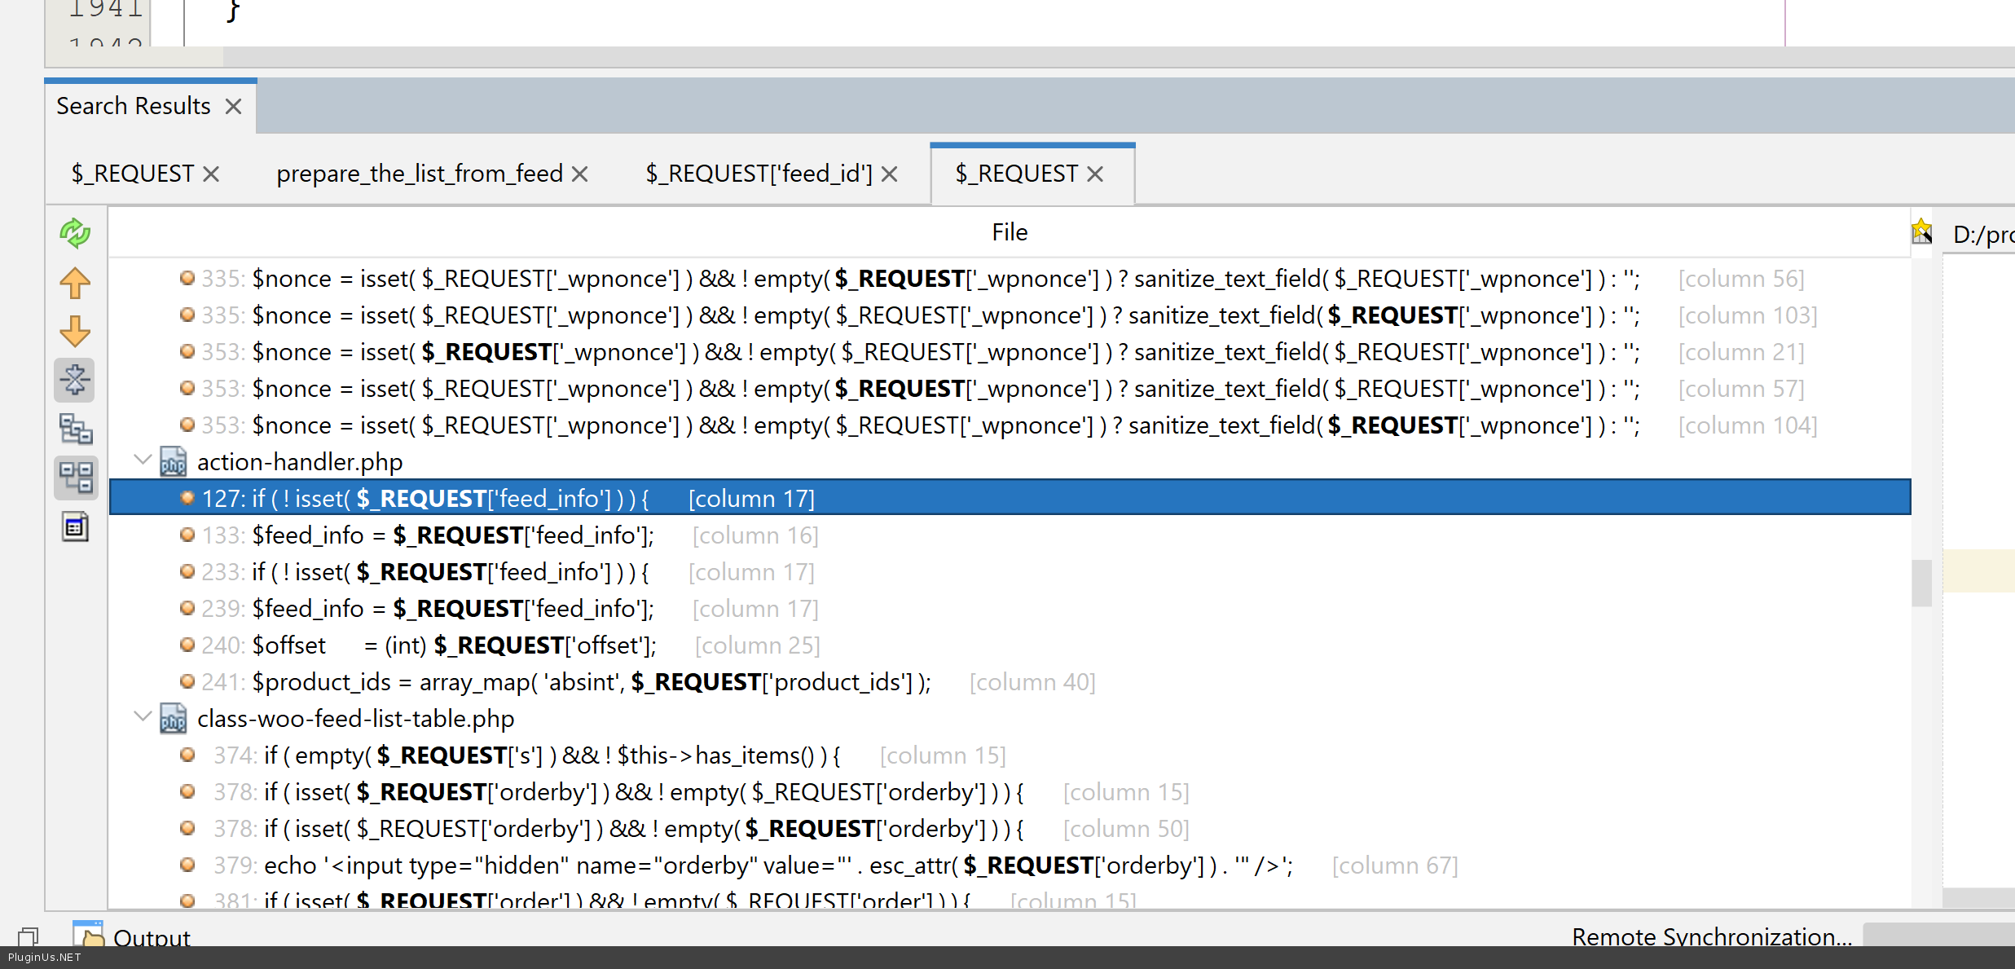Screen dimensions: 2015x969
Task: Open the $_REQUEST['feed_id'] search tab
Action: [x=758, y=174]
